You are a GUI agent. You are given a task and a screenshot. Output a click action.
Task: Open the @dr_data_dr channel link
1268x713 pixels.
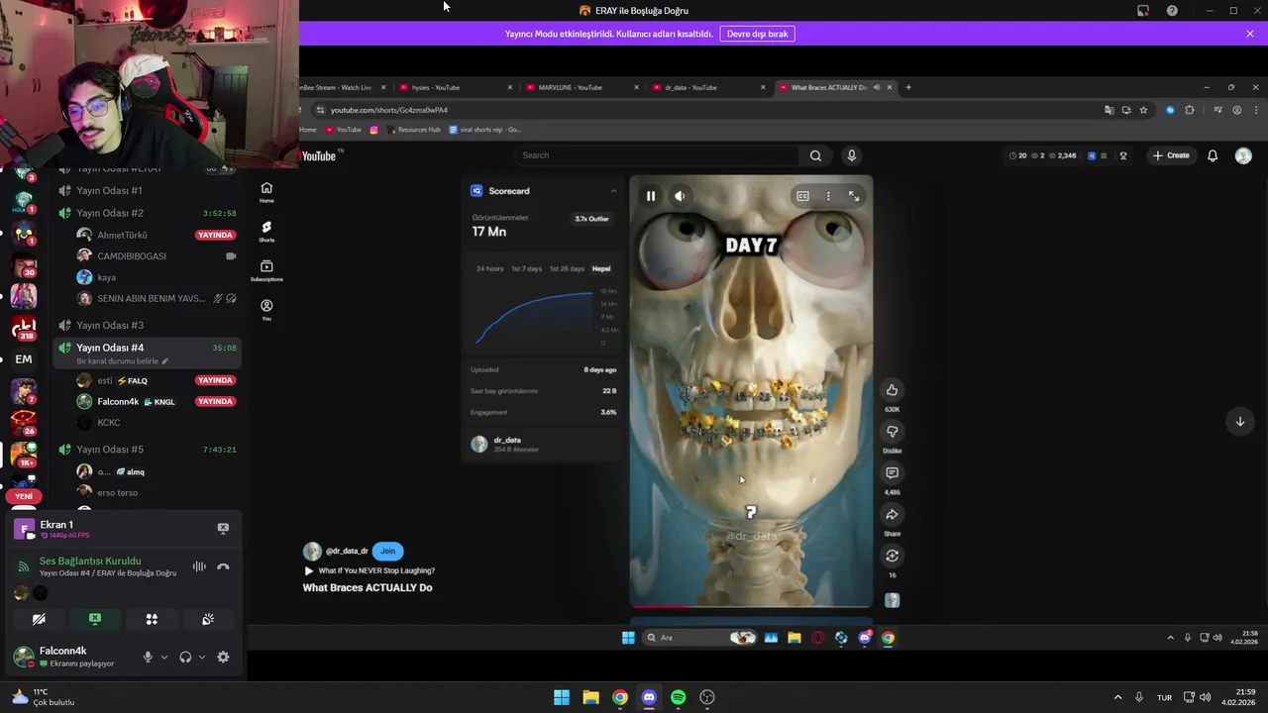(x=347, y=551)
